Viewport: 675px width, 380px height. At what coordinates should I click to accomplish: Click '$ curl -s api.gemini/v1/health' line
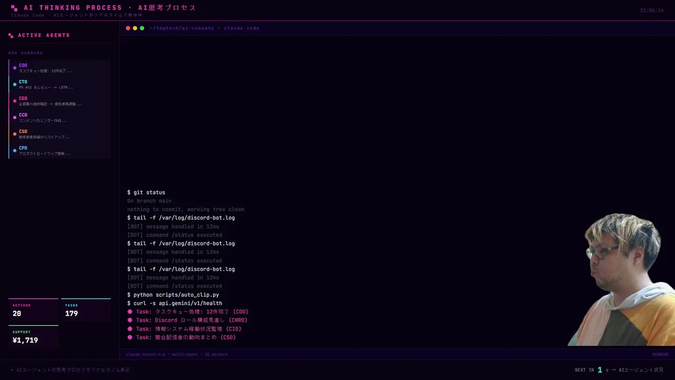175,303
